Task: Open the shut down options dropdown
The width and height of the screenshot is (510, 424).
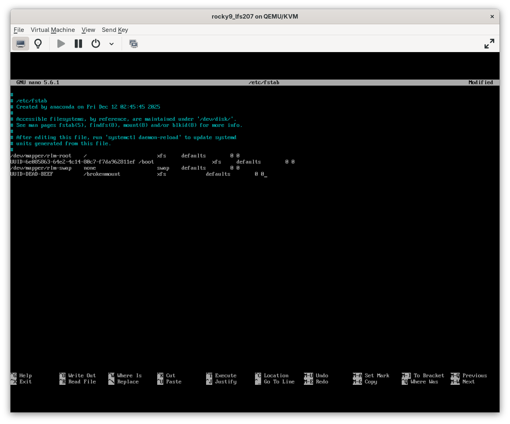Action: point(112,43)
